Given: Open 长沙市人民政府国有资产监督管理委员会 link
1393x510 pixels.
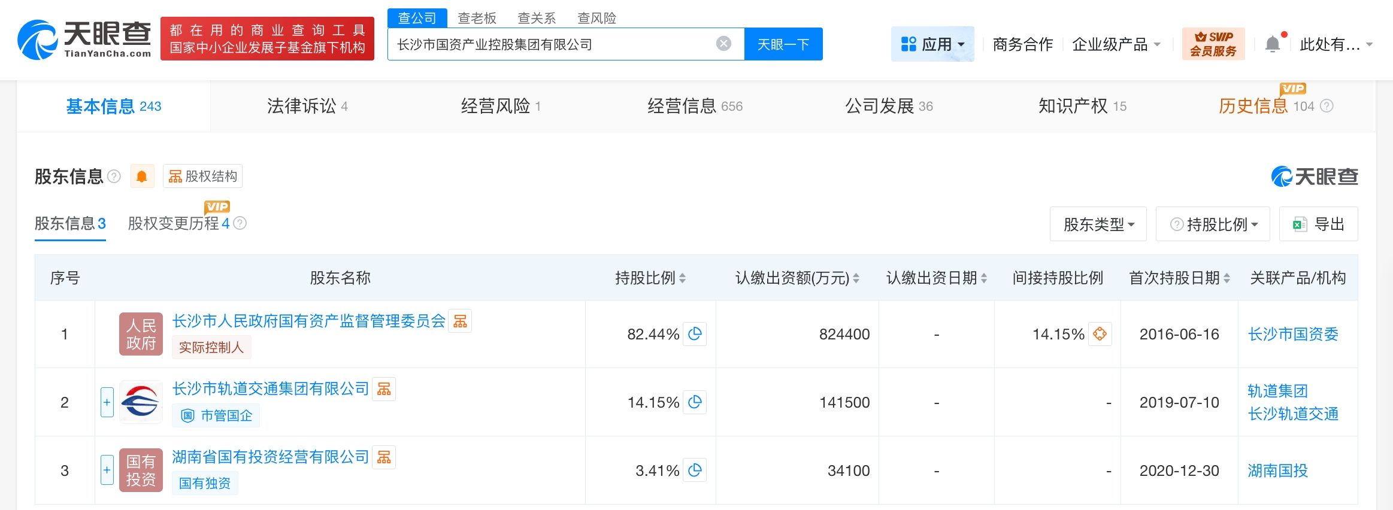Looking at the screenshot, I should tap(308, 321).
